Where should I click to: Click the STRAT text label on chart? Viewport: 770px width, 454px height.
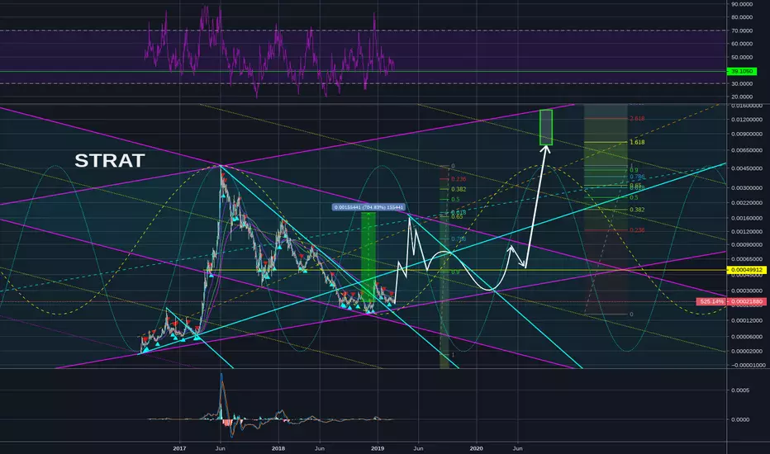[110, 160]
